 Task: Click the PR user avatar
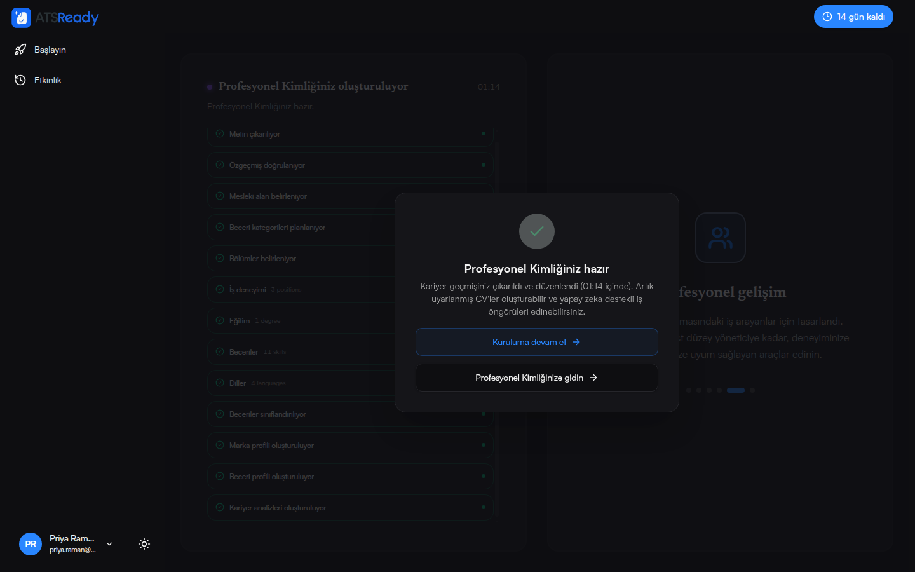coord(30,544)
